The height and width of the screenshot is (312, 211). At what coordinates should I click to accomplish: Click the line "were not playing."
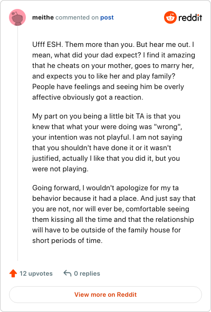point(60,169)
